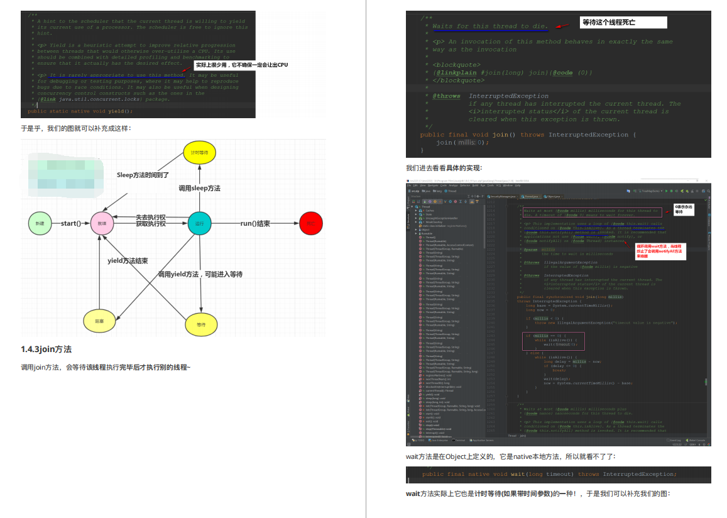Expand the State node in Structure tree

(416, 214)
